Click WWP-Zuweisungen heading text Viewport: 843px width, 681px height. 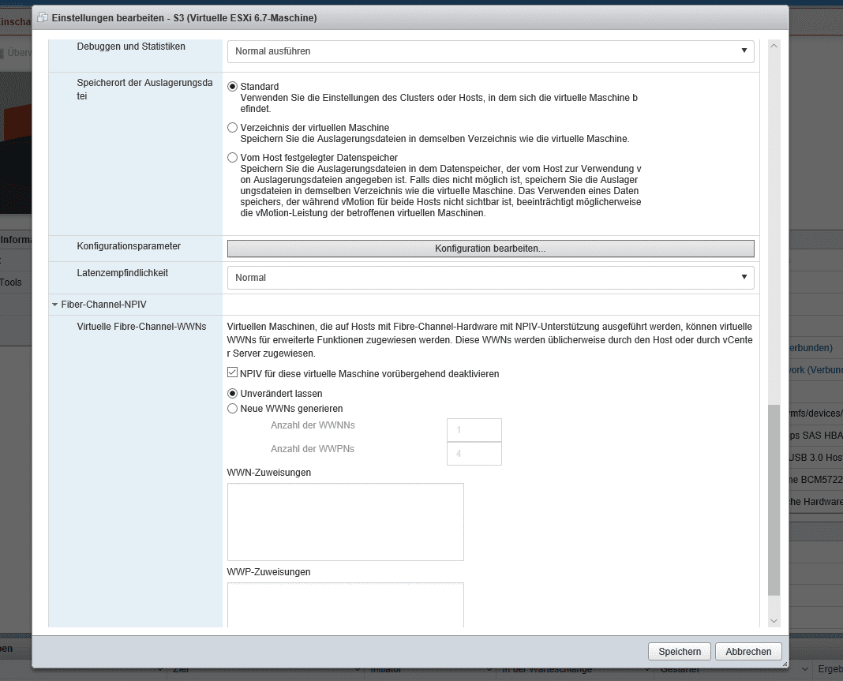tap(268, 572)
